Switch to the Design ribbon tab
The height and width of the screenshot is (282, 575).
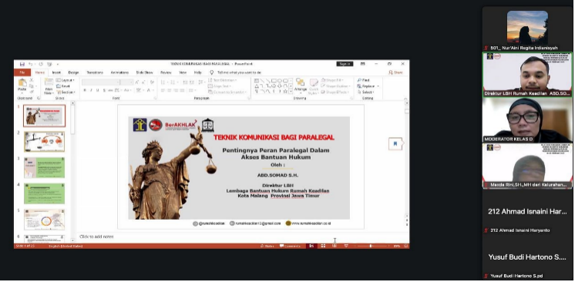pos(73,72)
